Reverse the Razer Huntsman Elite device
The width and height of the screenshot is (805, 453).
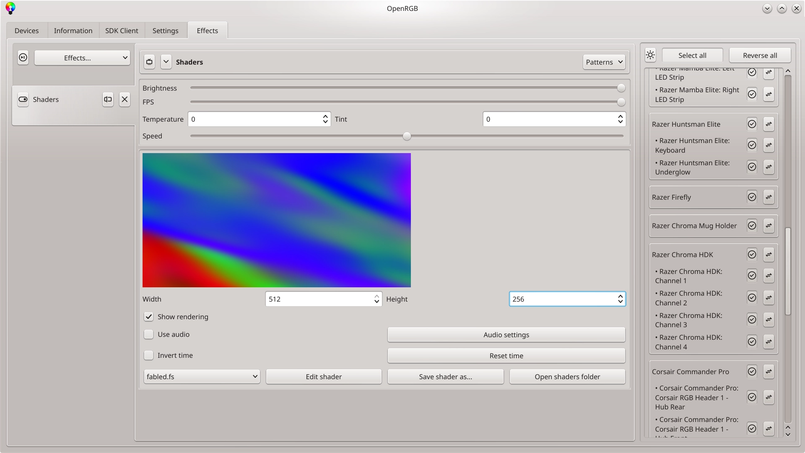[x=769, y=124]
